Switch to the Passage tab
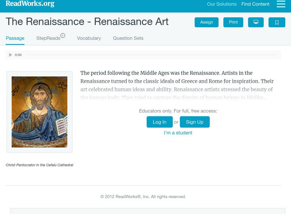 15,38
